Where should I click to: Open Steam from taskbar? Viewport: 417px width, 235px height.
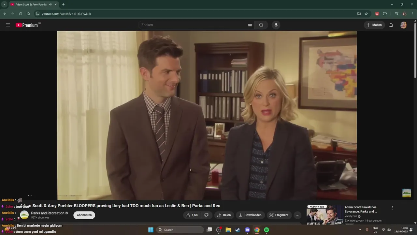click(x=238, y=230)
